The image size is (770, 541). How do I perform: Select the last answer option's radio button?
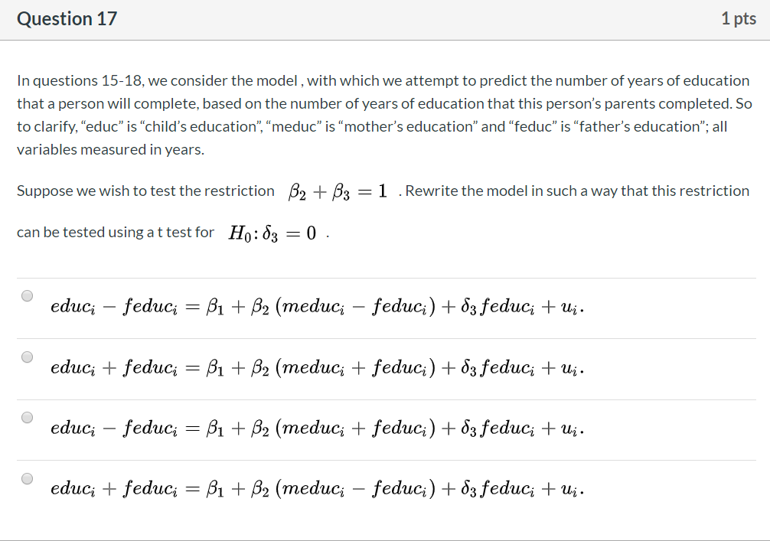click(x=28, y=477)
